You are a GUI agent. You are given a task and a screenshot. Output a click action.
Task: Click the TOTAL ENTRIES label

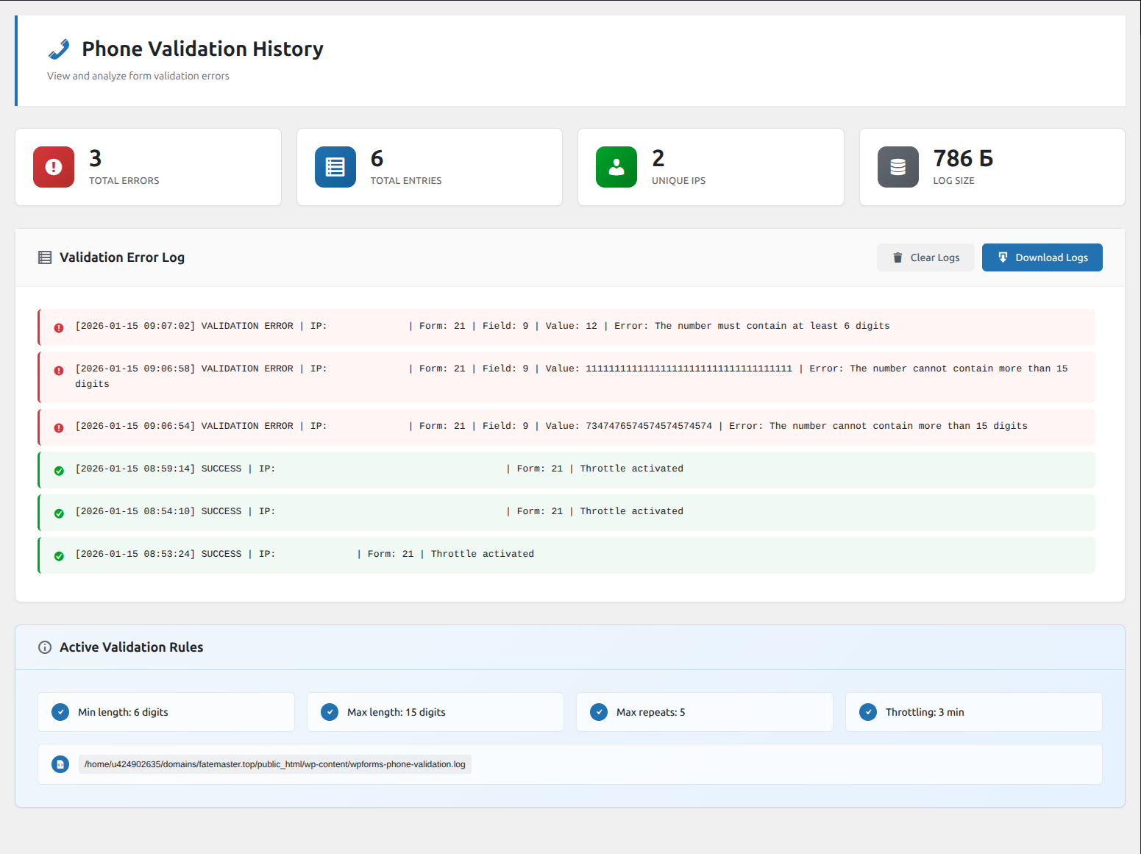(406, 181)
